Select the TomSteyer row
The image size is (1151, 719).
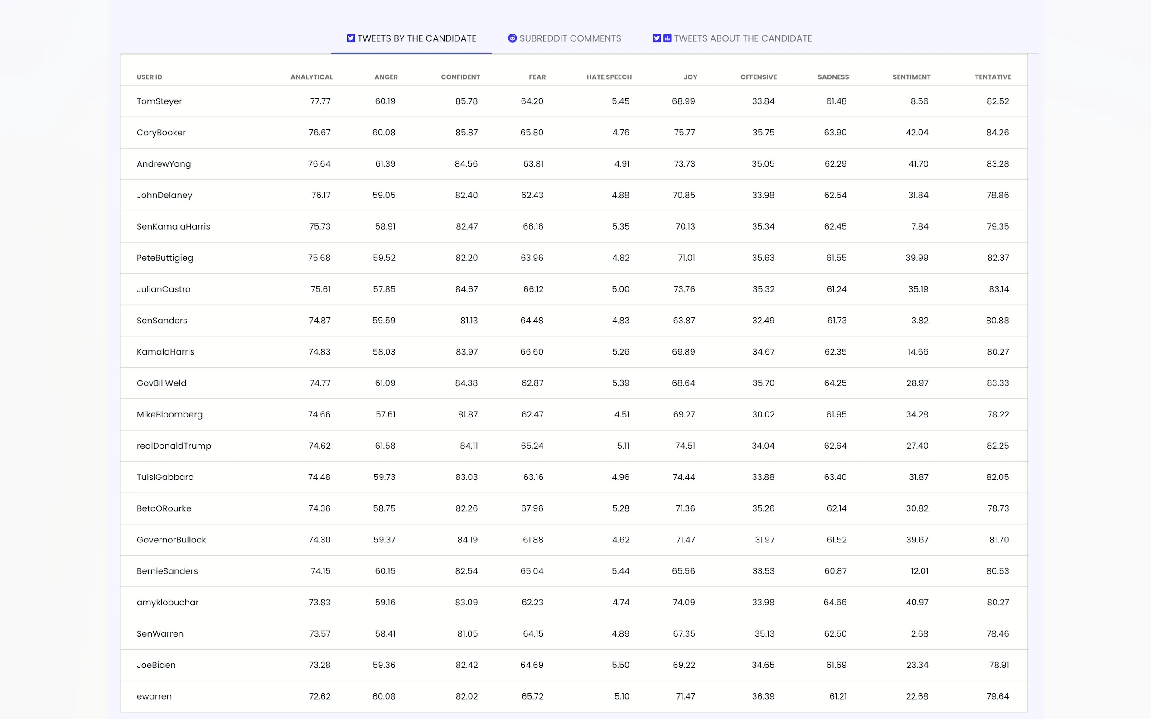click(160, 101)
